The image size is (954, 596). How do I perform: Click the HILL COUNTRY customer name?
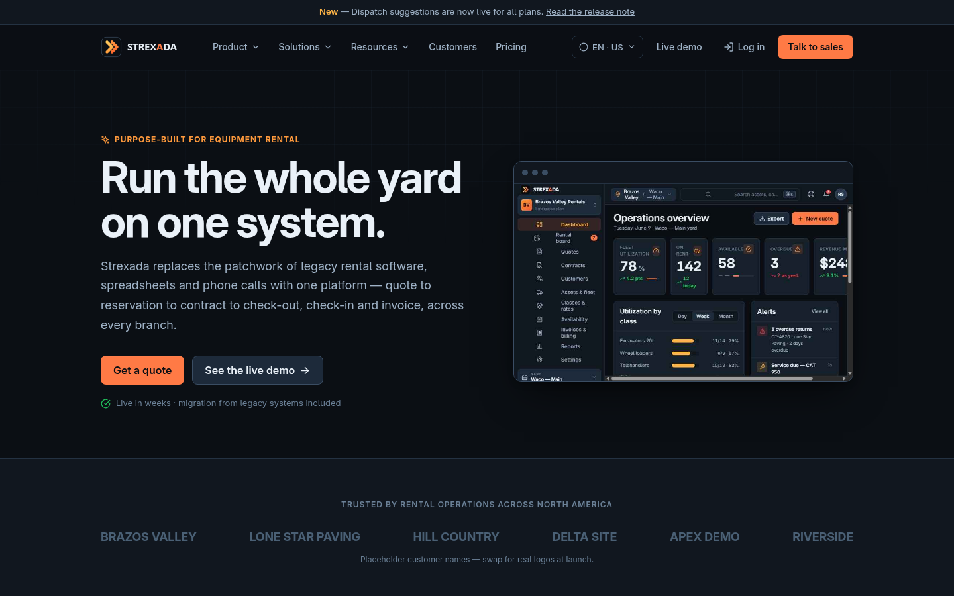pos(456,537)
